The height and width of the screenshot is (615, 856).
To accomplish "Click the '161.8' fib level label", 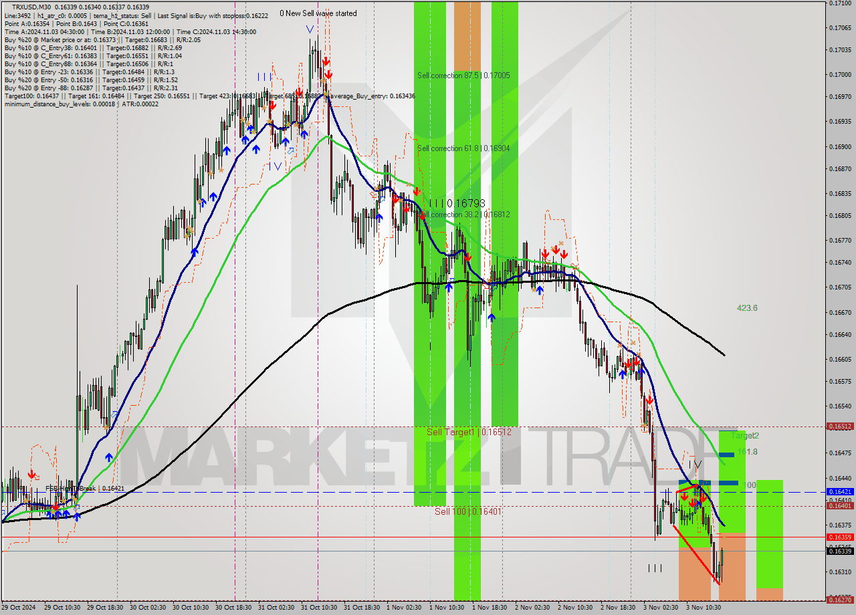I will (x=748, y=452).
